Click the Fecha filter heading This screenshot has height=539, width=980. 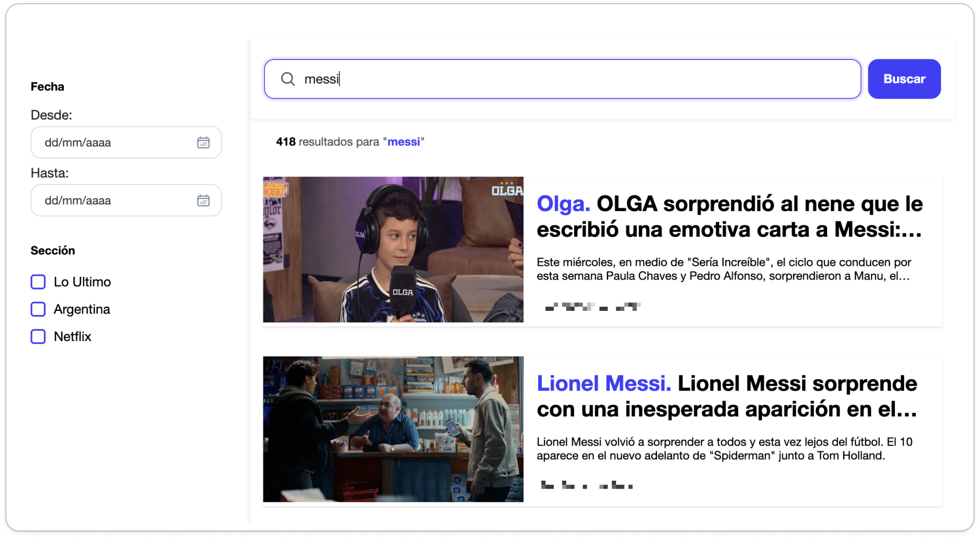(47, 86)
